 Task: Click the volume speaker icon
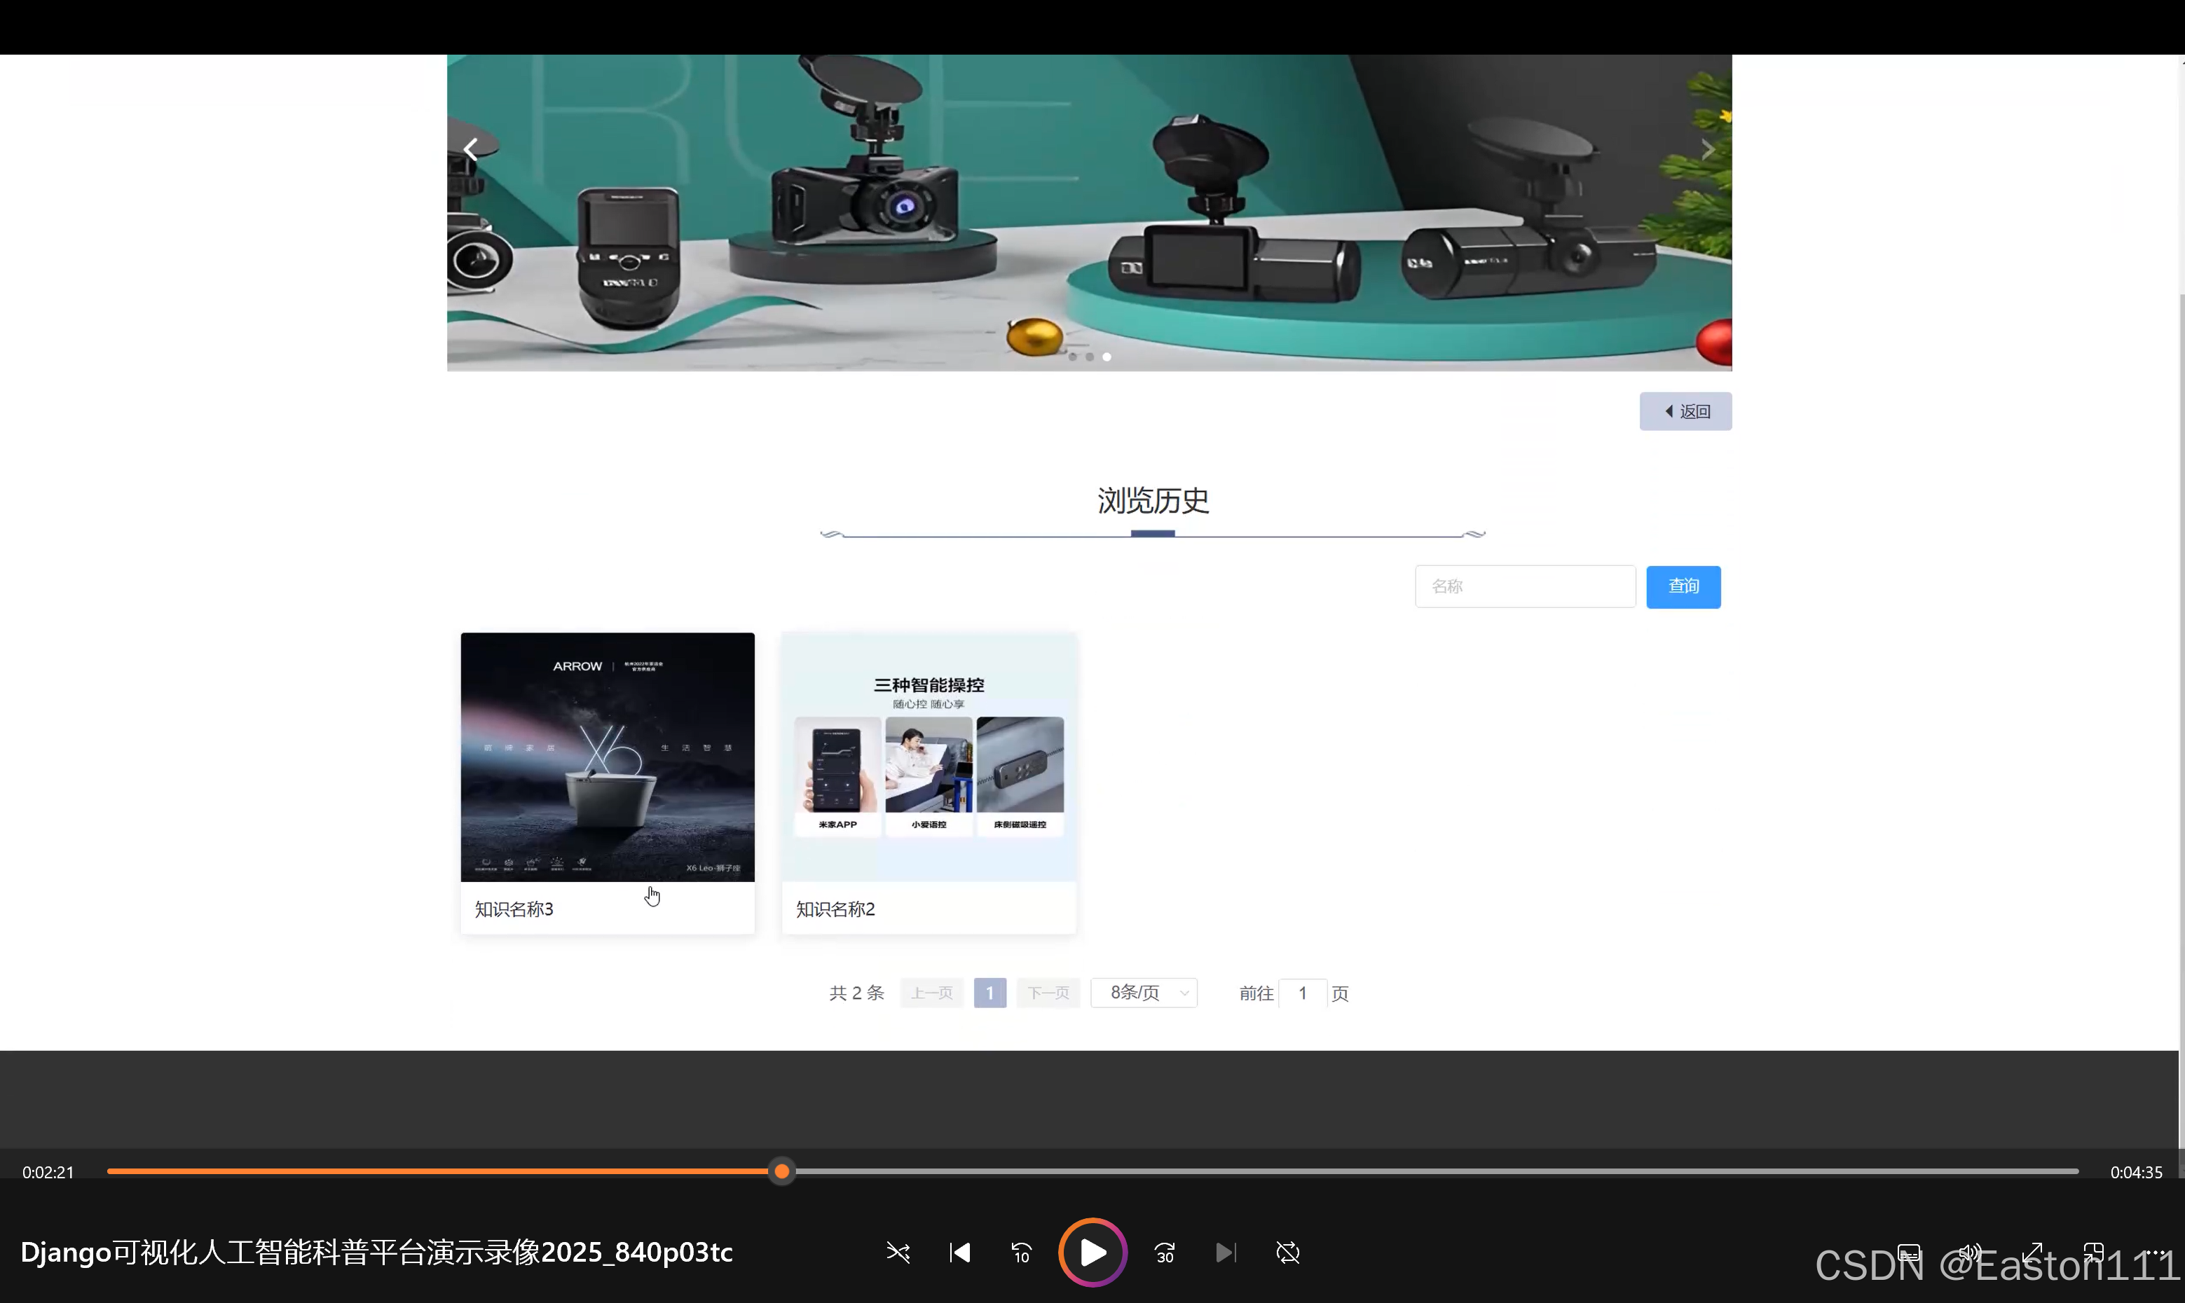(1970, 1253)
